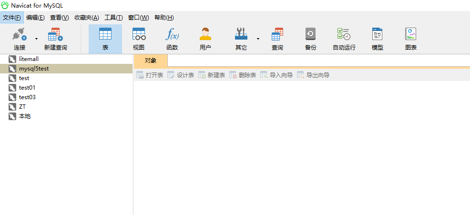Click the New Table (新建表) button
The width and height of the screenshot is (470, 215).
pos(212,75)
